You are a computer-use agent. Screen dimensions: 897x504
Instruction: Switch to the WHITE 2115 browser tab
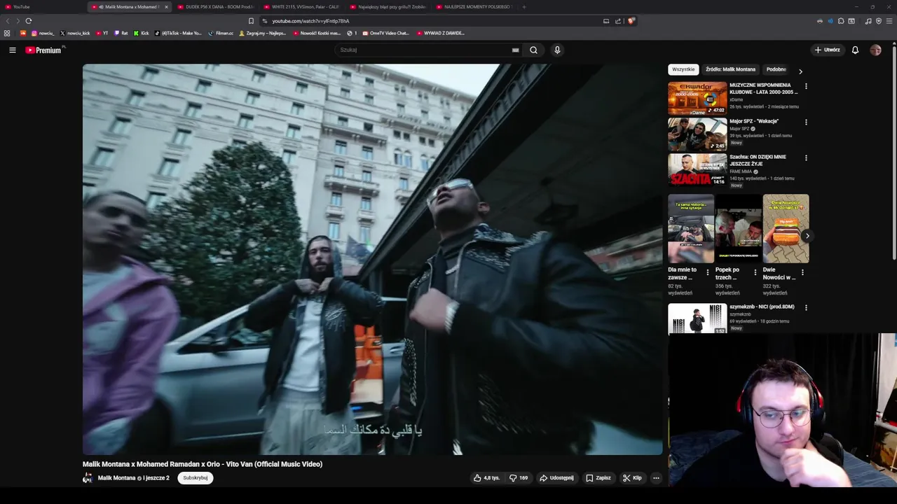(302, 7)
